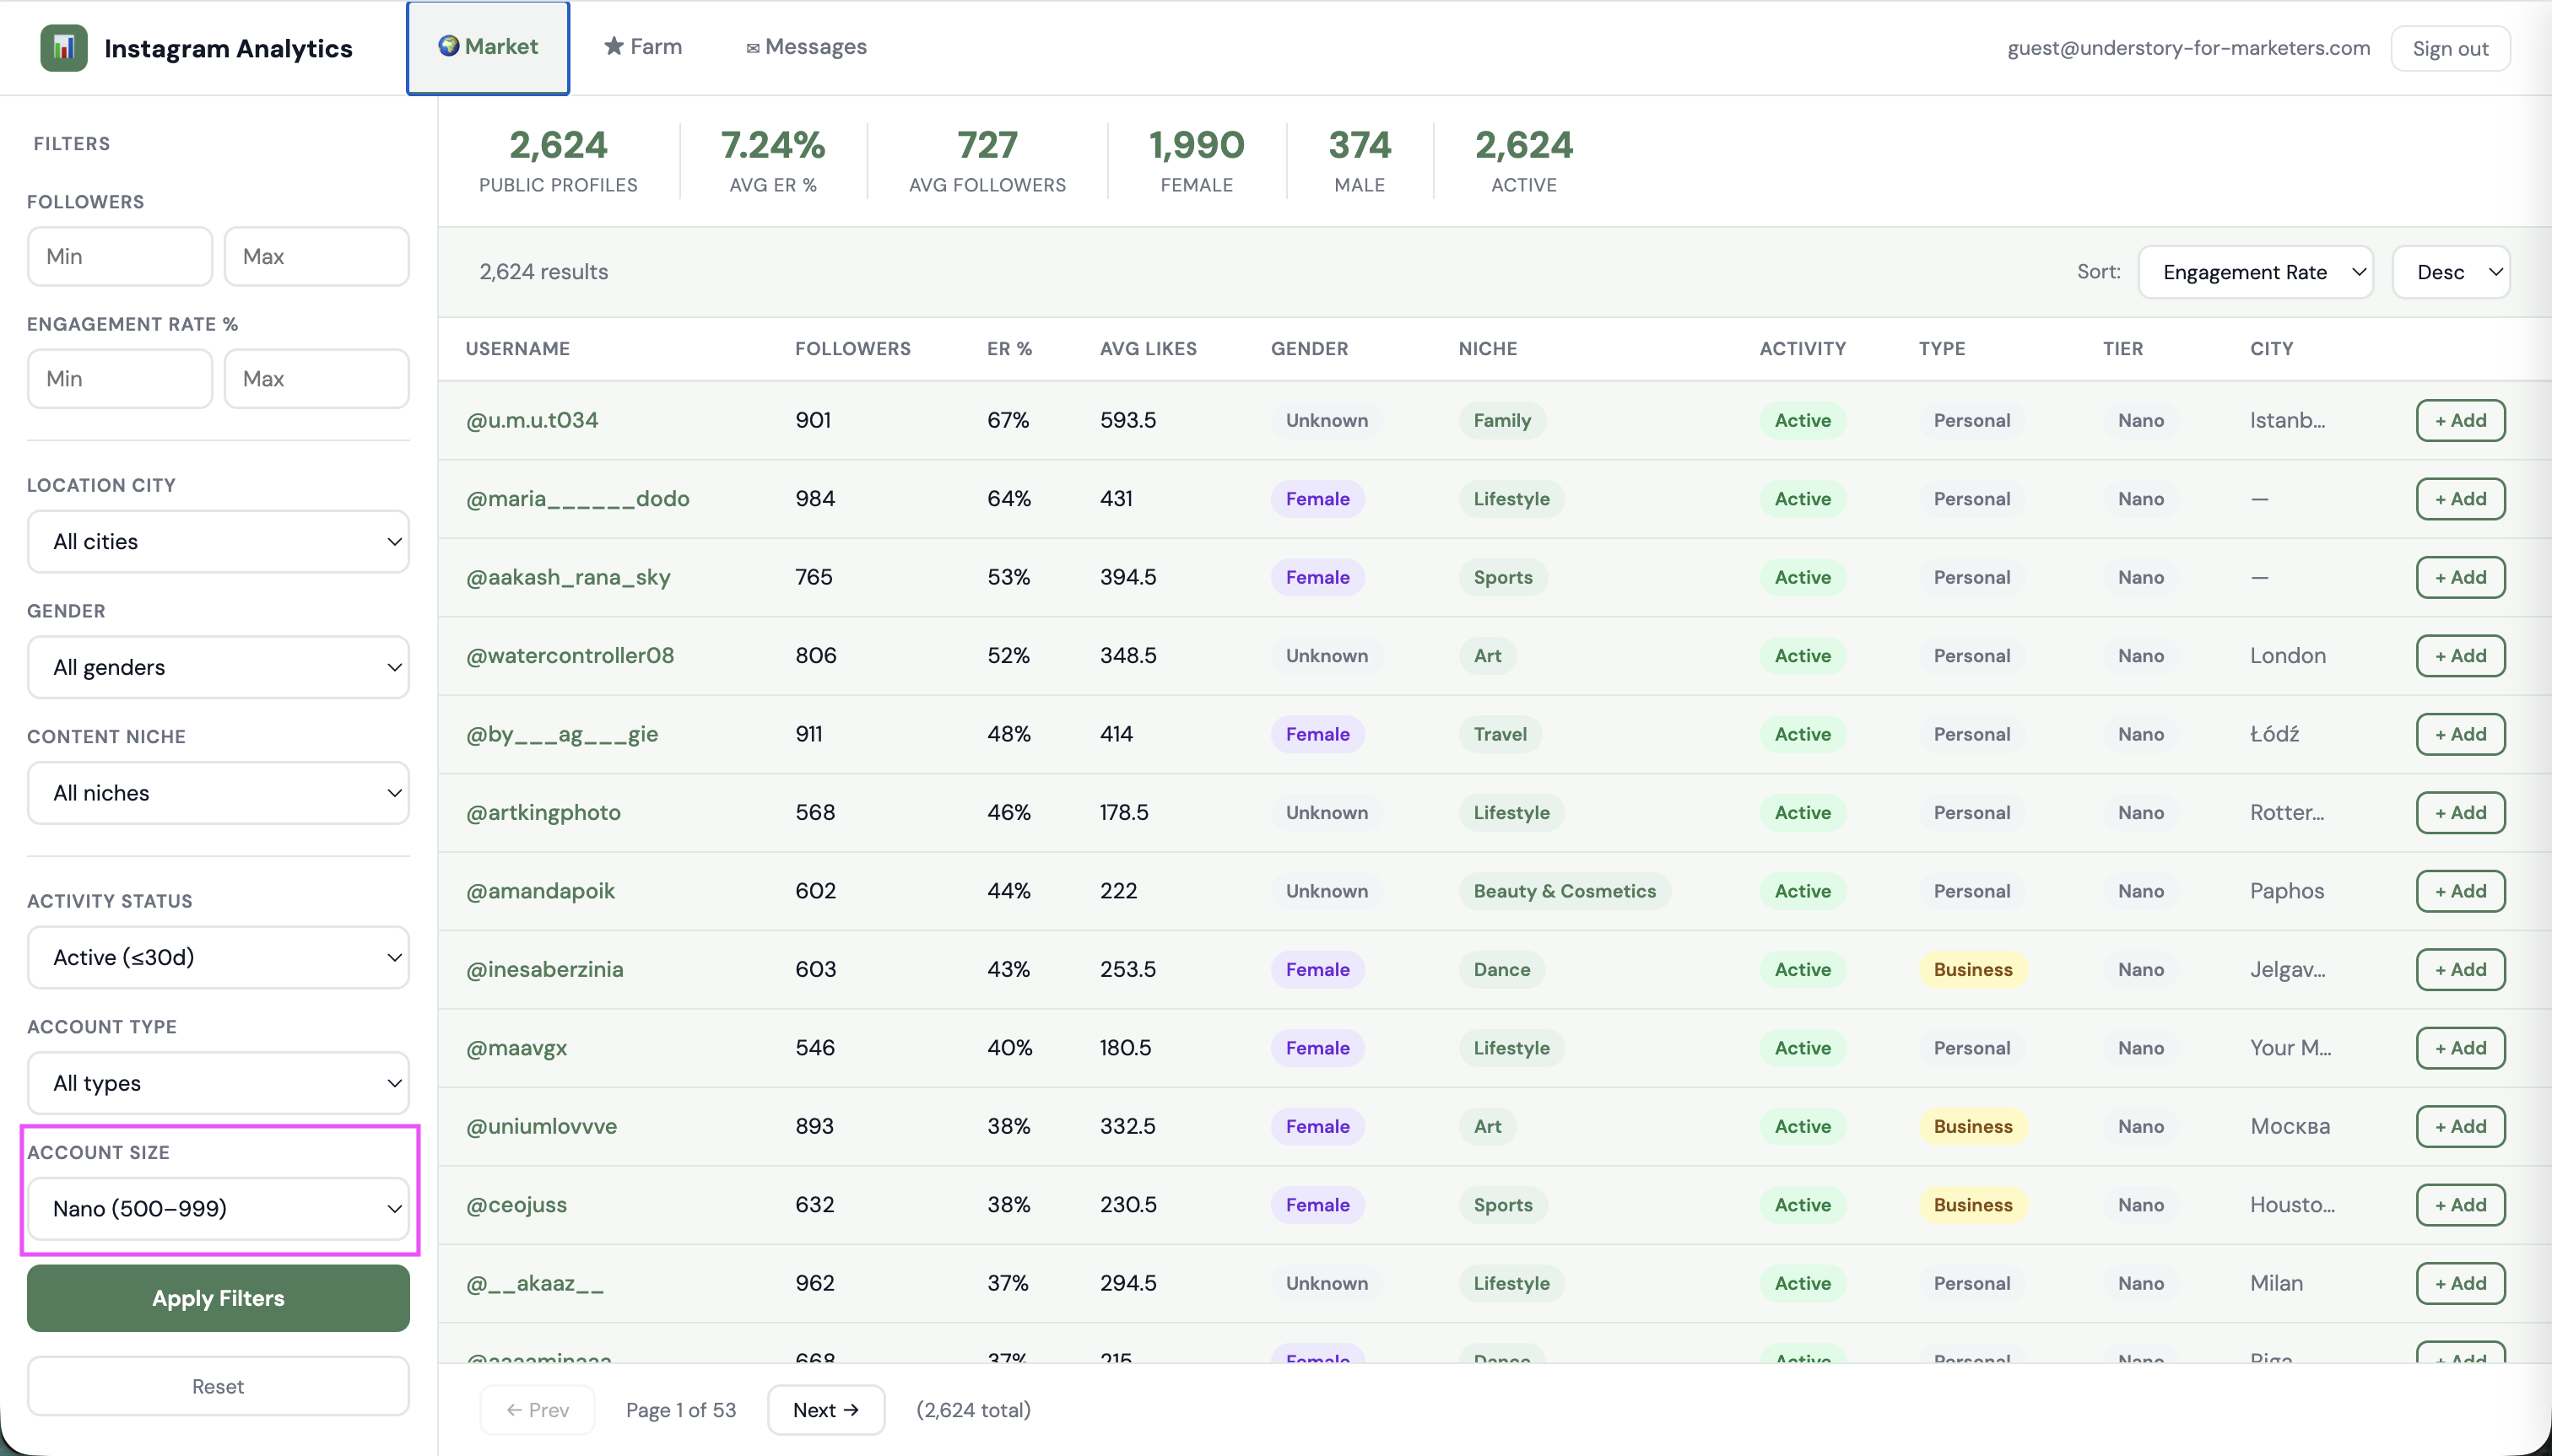Open the activity status Active dropdown
Screen dimensions: 2552x1456
point(217,957)
